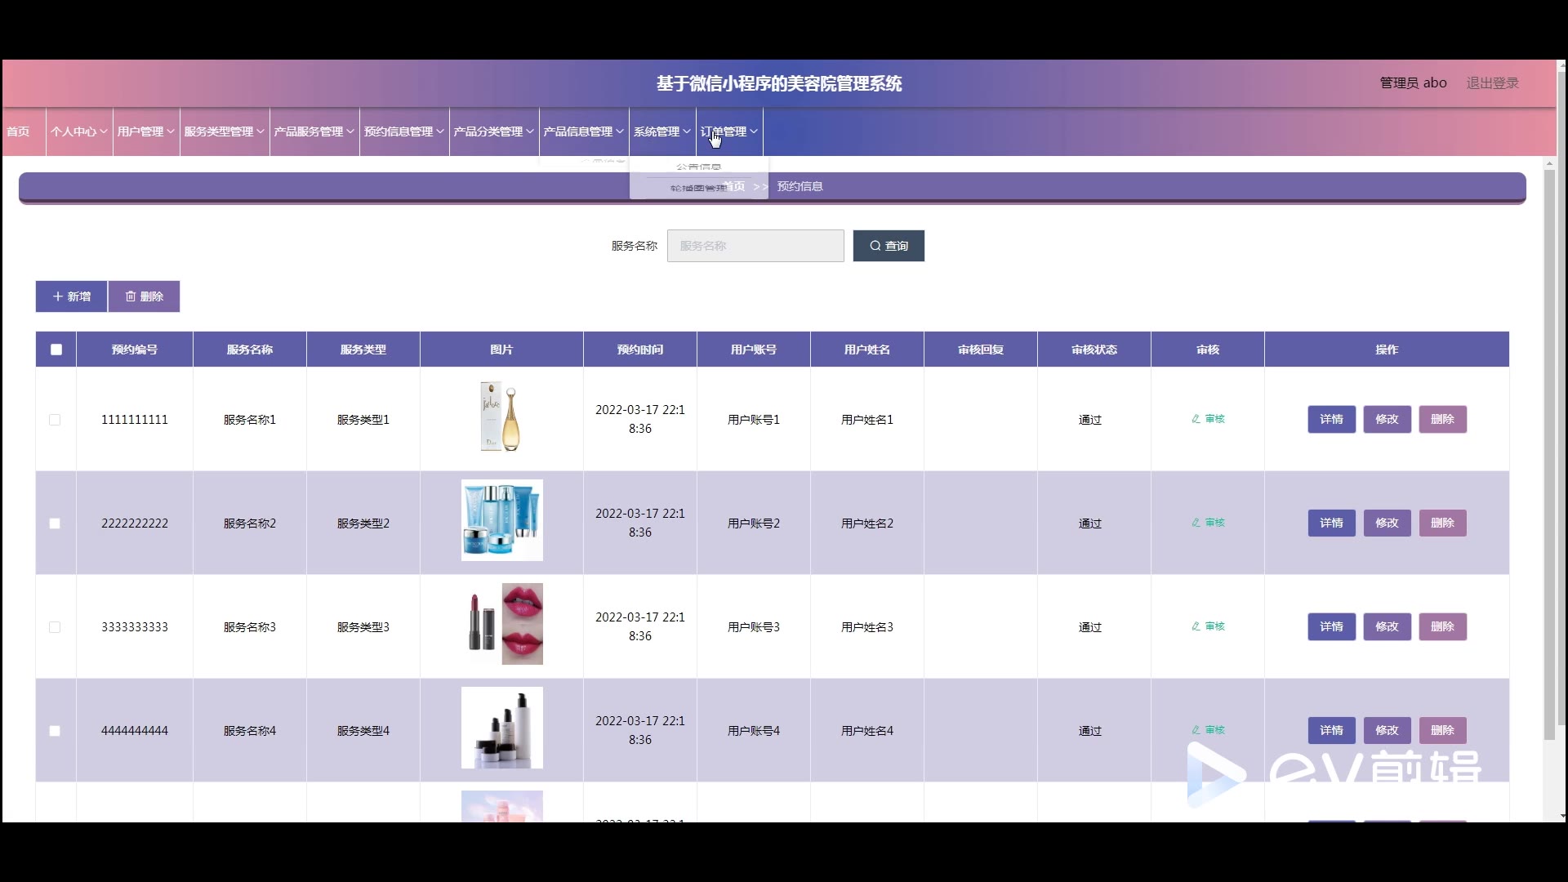Go to 首页 in navigation bar
This screenshot has height=882, width=1568.
(18, 131)
